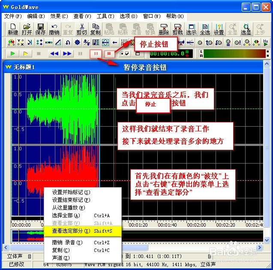
Task: Open the 编辑(E) menu
Action: 36,16
